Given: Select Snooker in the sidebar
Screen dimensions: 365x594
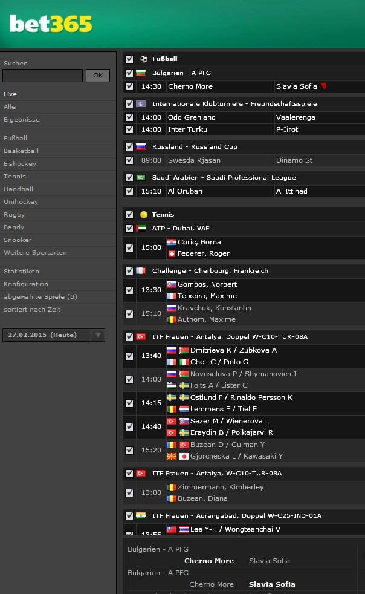Looking at the screenshot, I should (18, 240).
